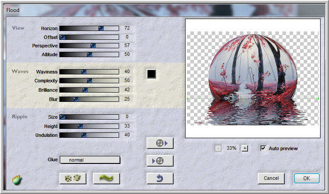Image resolution: width=329 pixels, height=194 pixels.
Task: Adjust the Altitude slider
Action: coord(89,54)
